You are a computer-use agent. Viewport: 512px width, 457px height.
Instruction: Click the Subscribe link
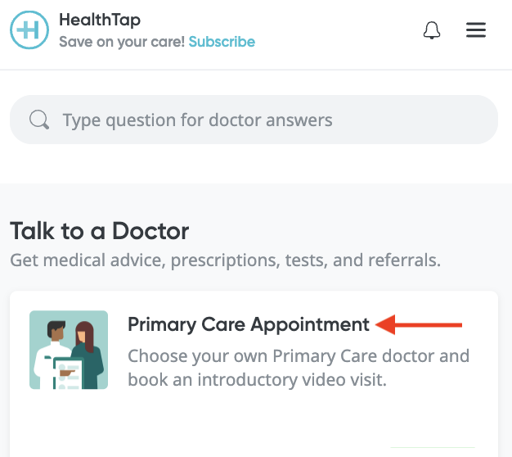click(222, 42)
